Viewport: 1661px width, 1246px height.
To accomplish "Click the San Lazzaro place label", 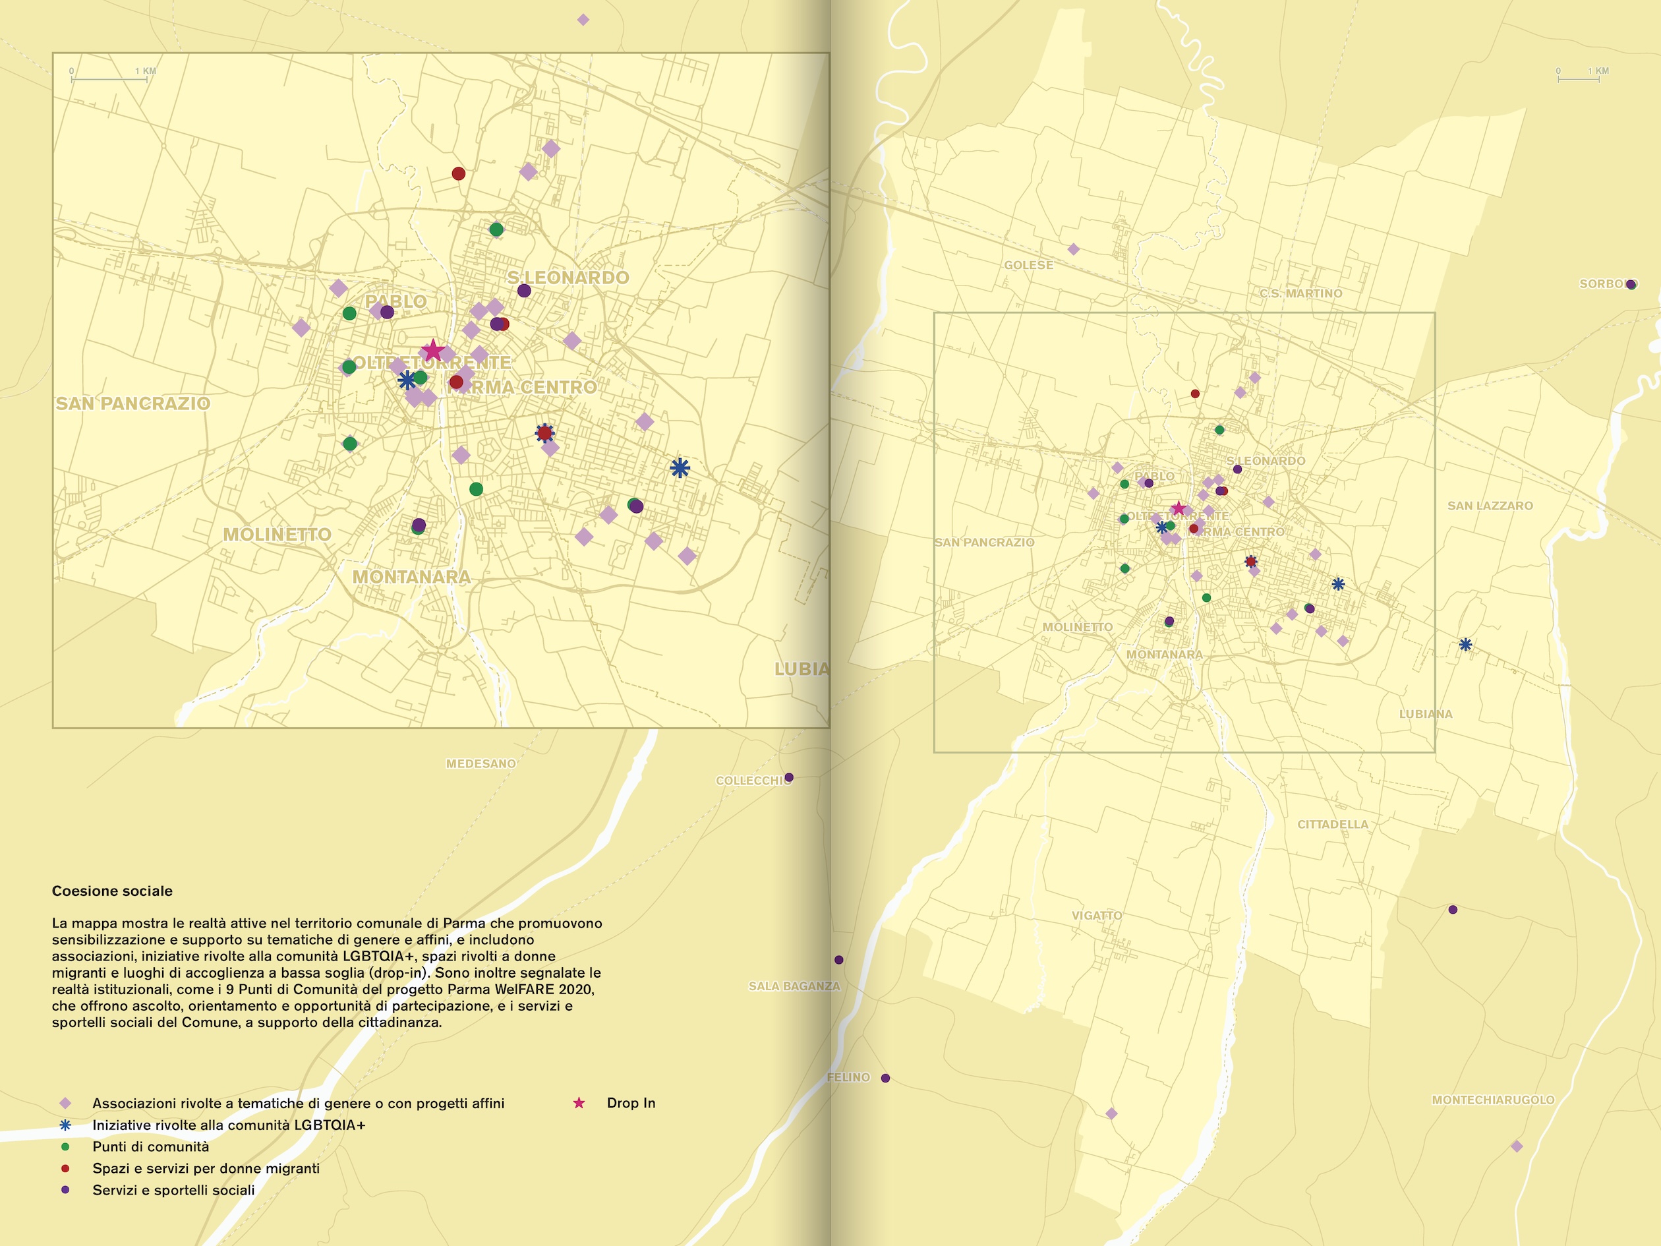I will point(1490,506).
